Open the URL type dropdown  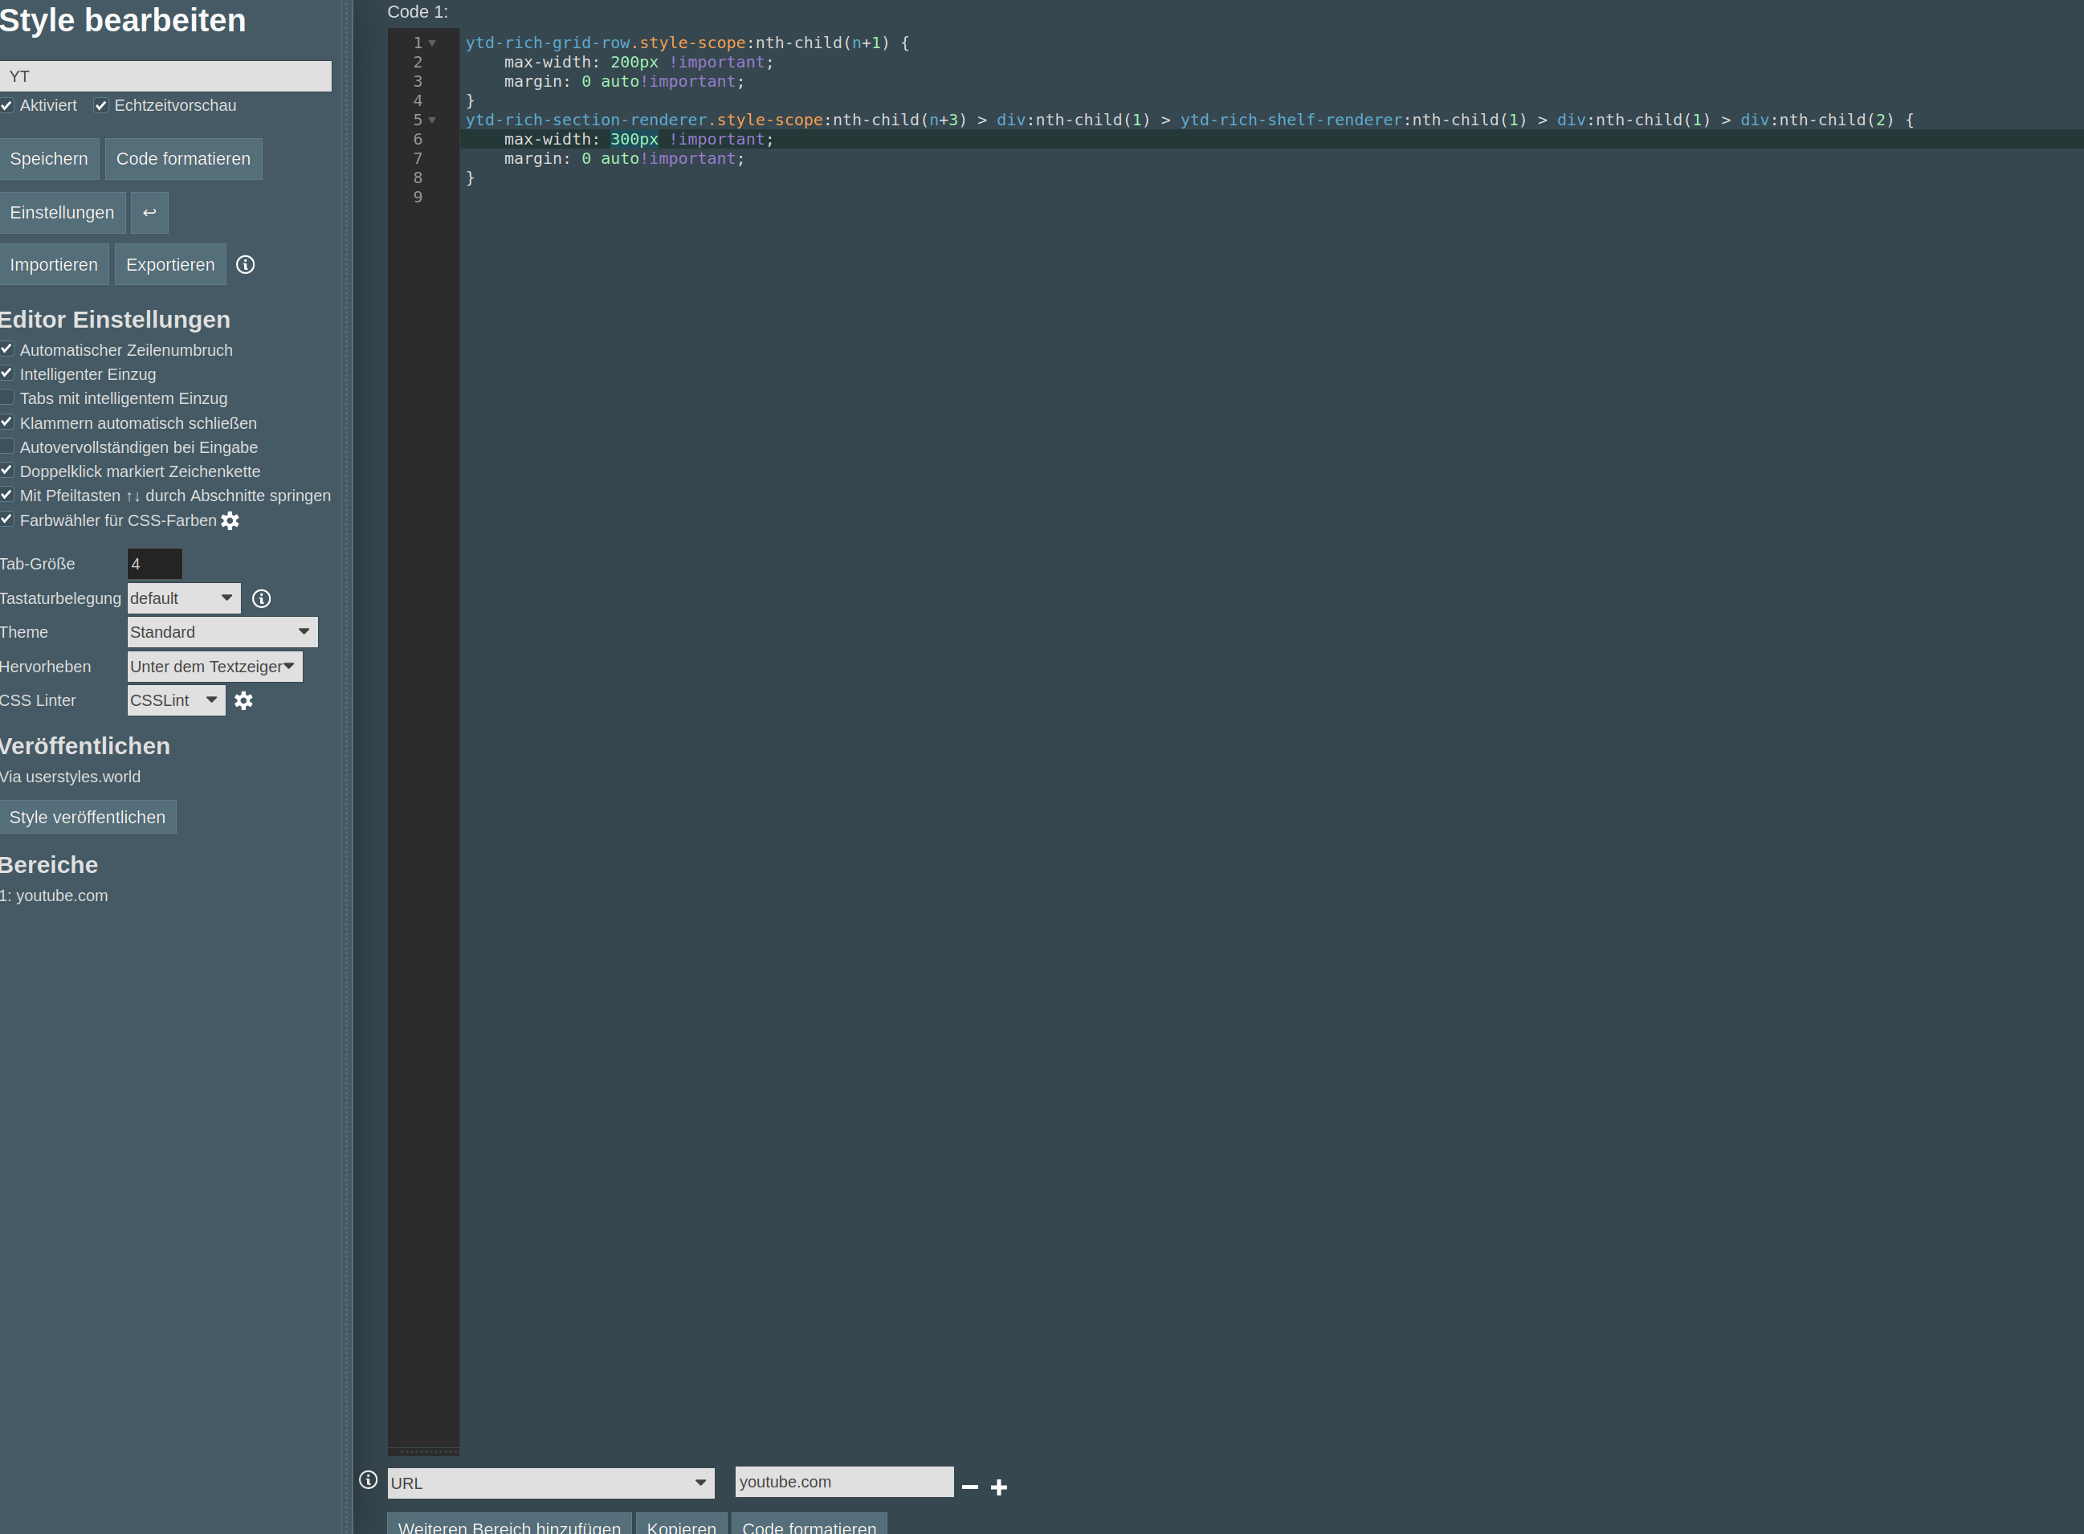coord(550,1483)
